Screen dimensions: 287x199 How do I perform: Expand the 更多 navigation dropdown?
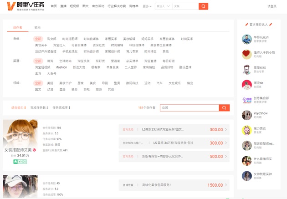point(146,6)
